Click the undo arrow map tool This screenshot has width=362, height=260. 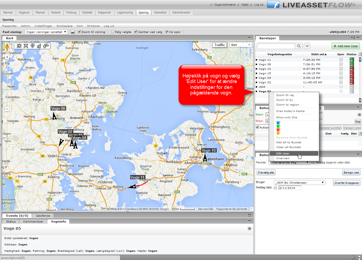click(46, 46)
